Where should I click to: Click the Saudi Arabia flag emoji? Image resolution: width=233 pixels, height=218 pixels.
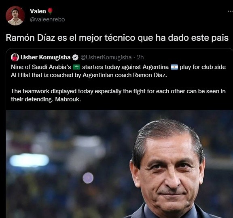tap(76, 67)
